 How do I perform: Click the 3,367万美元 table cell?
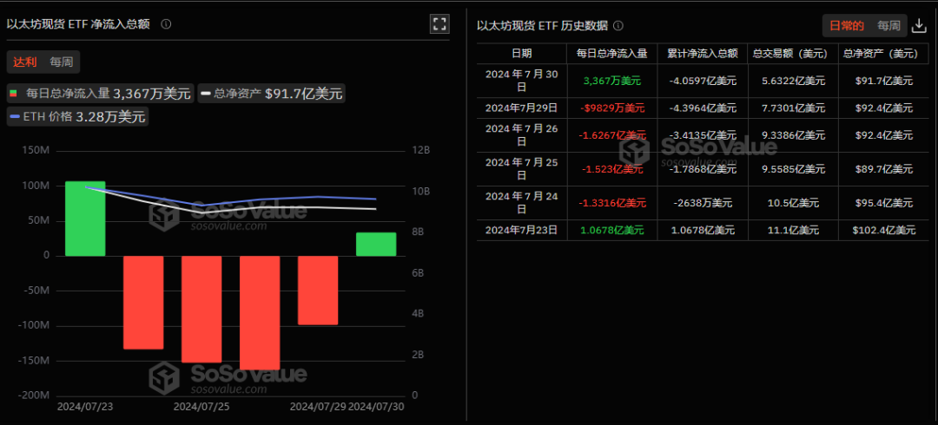[611, 80]
